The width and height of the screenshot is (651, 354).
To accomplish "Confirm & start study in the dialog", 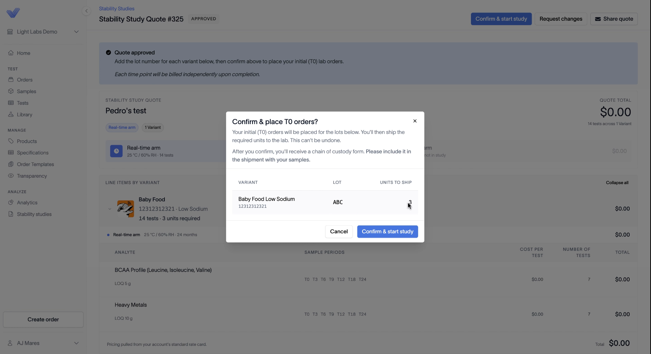I will tap(388, 232).
